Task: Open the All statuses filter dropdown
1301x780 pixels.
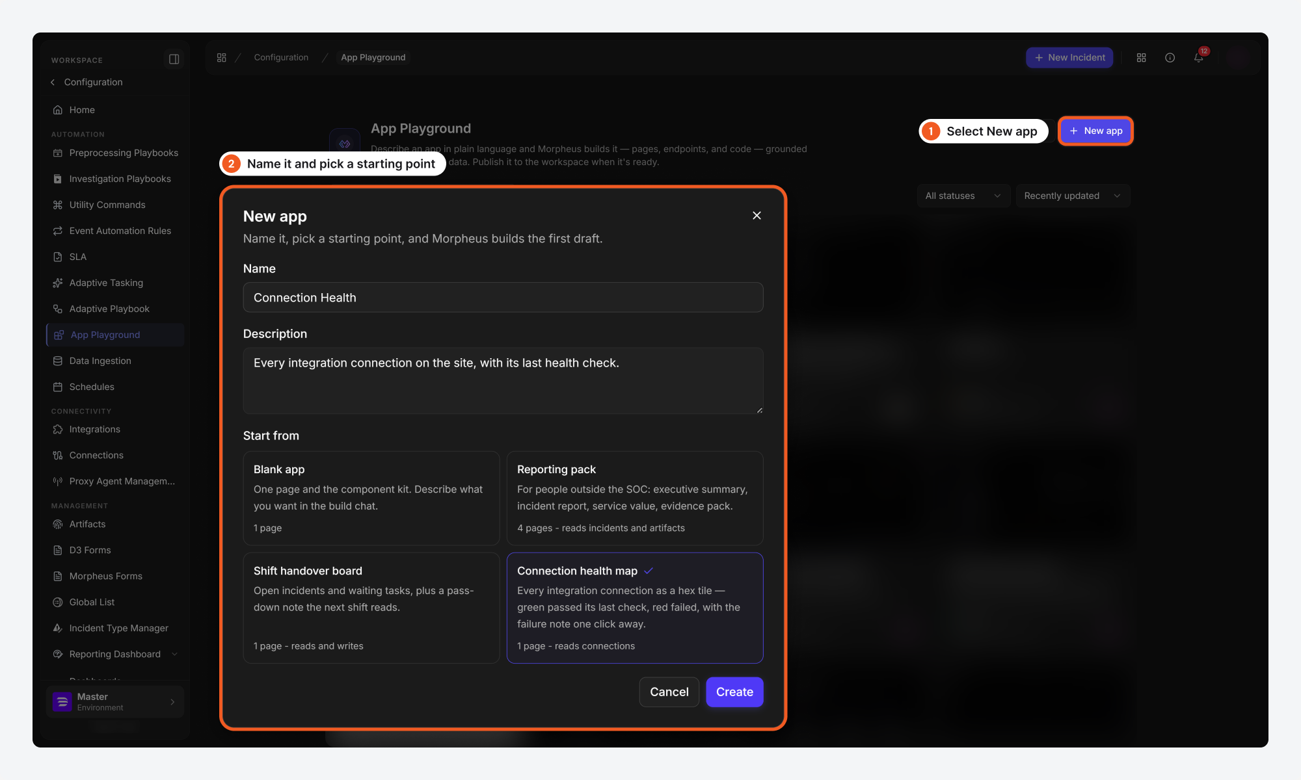Action: 963,196
